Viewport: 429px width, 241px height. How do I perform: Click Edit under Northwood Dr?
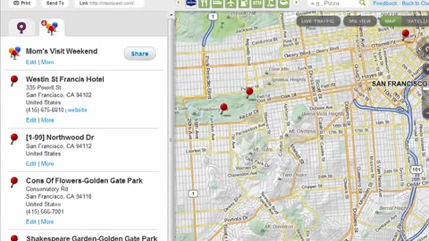(x=31, y=164)
